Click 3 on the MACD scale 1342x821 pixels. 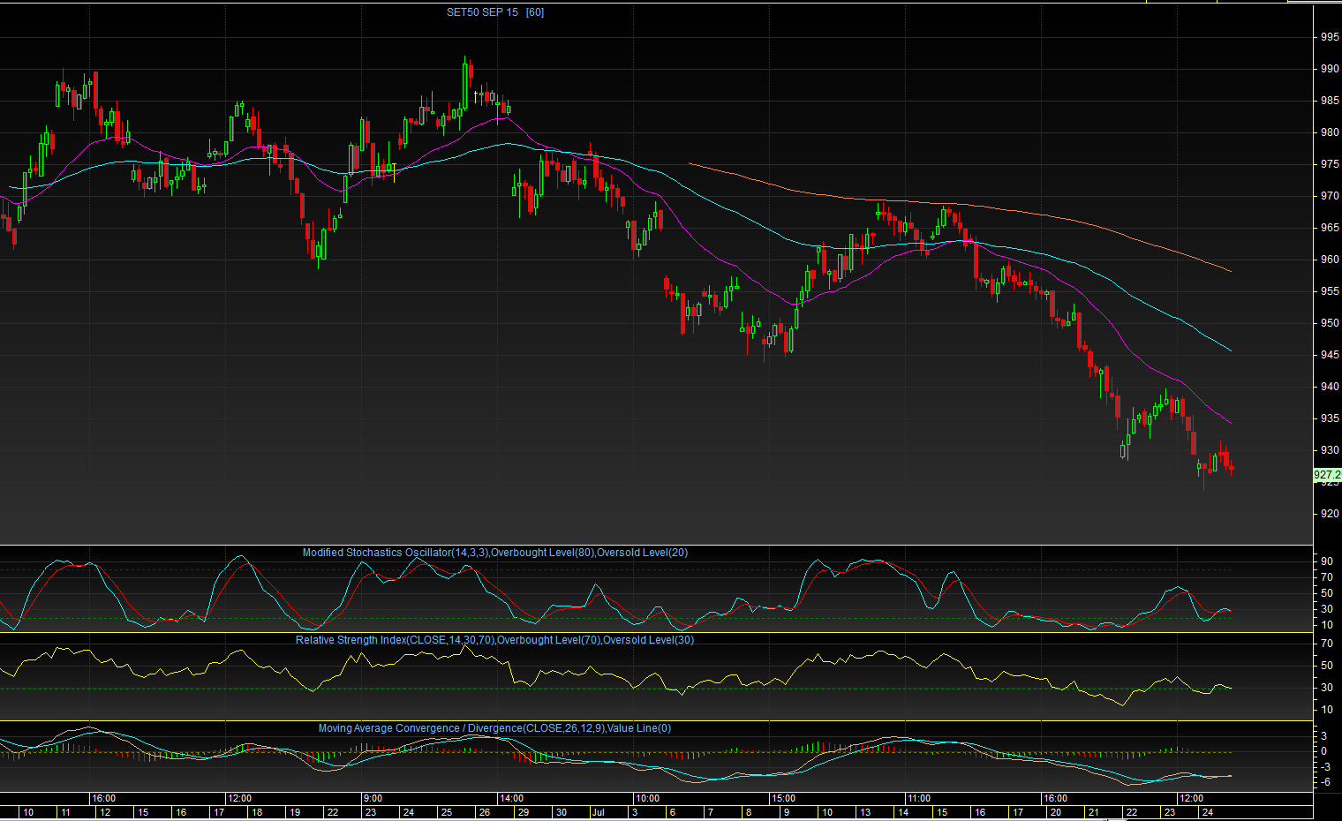pos(1324,735)
